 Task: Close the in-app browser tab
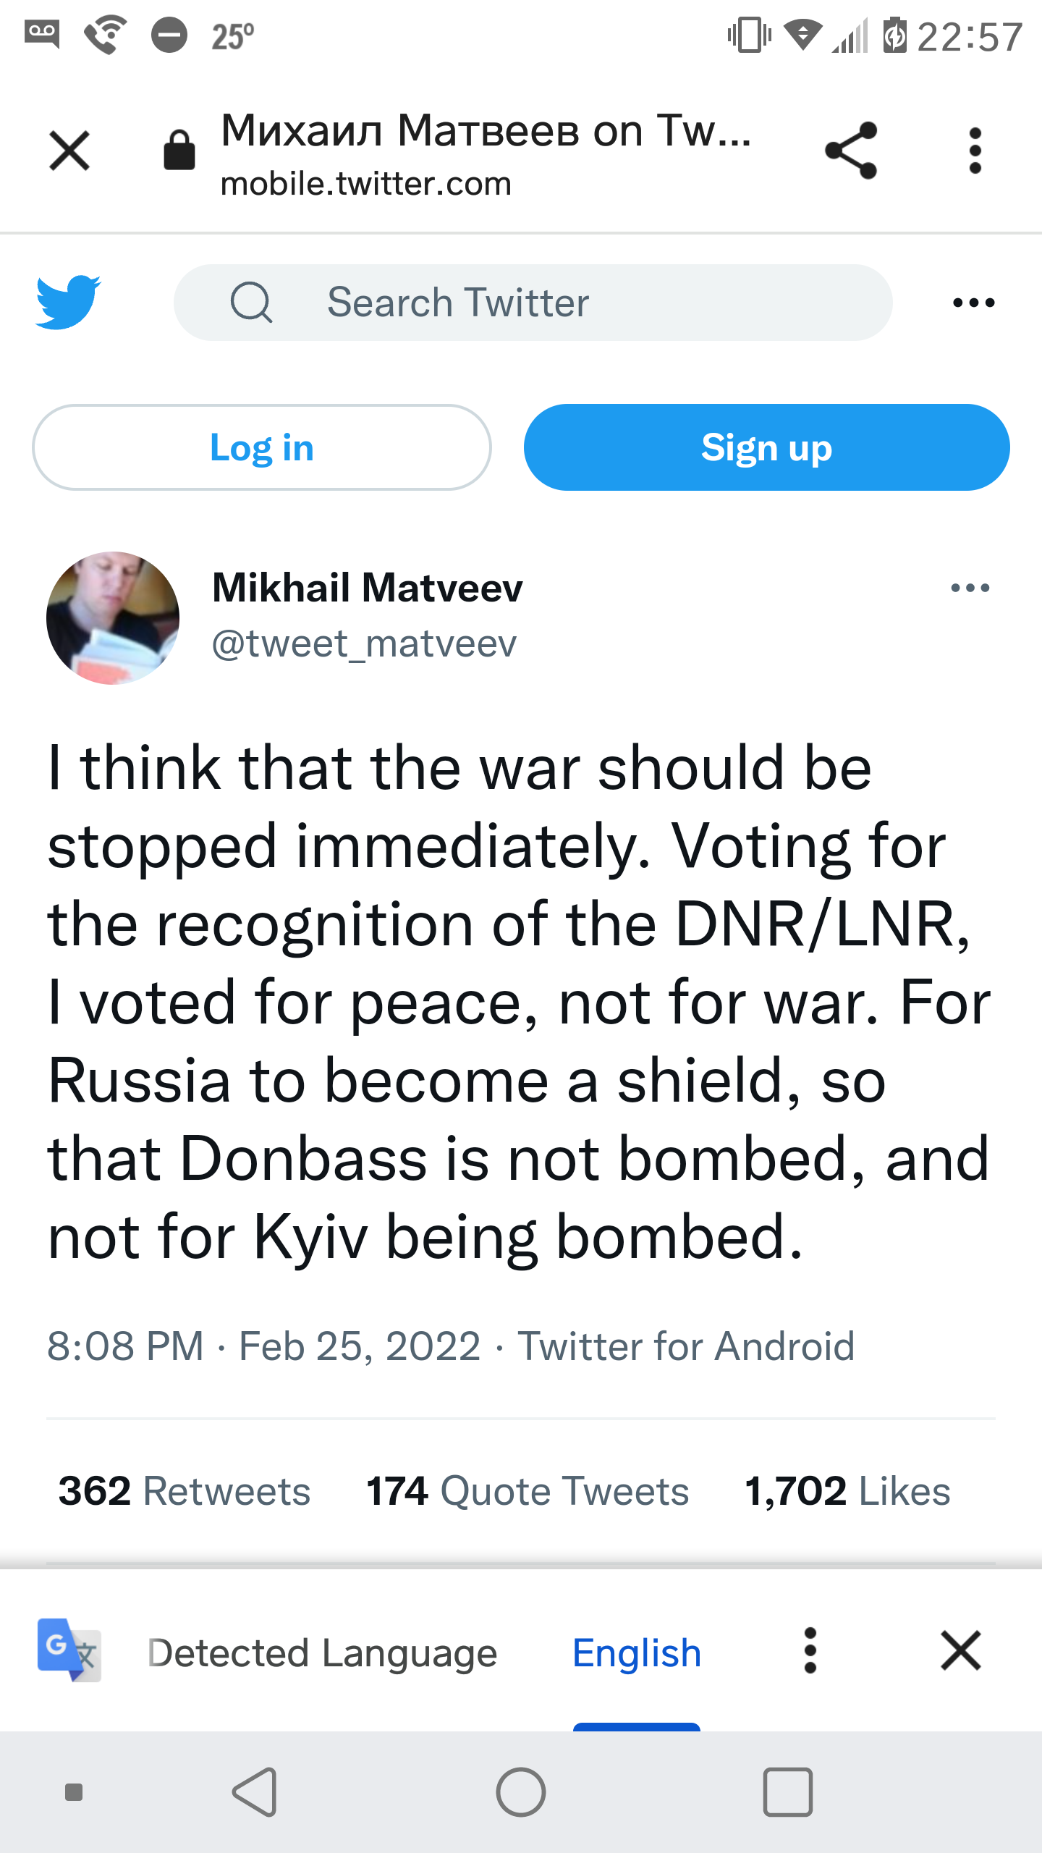point(69,151)
